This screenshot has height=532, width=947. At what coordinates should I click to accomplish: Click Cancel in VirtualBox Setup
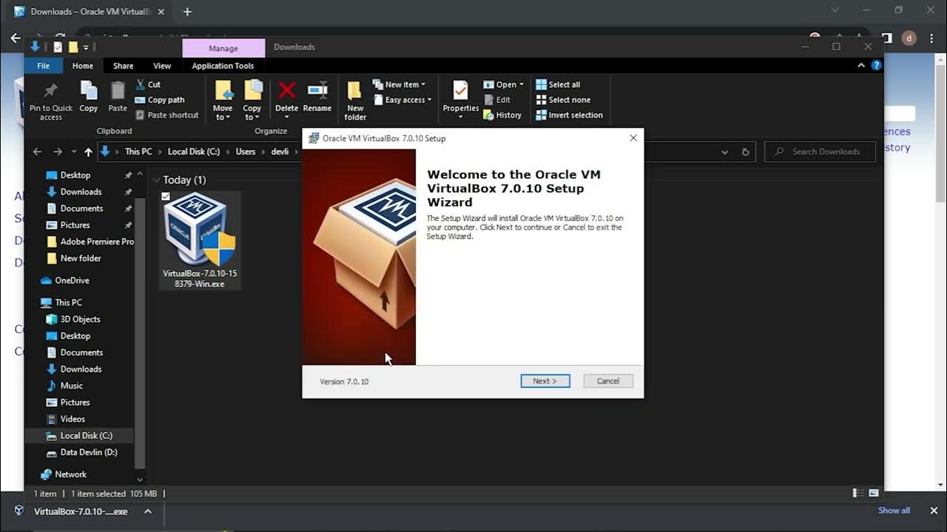[608, 381]
